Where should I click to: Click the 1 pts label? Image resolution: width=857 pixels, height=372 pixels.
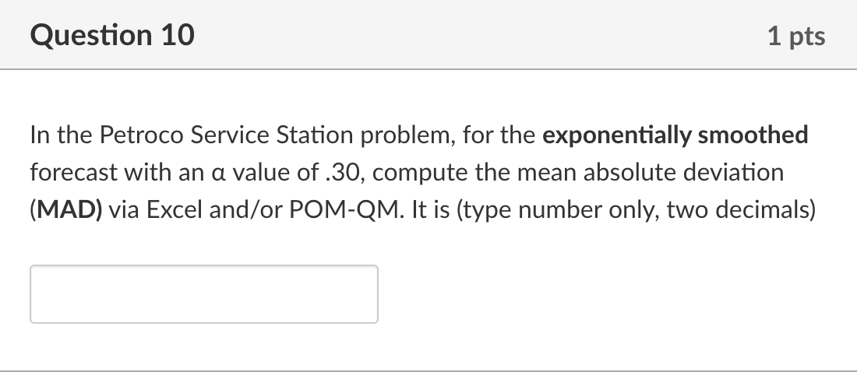[x=796, y=36]
